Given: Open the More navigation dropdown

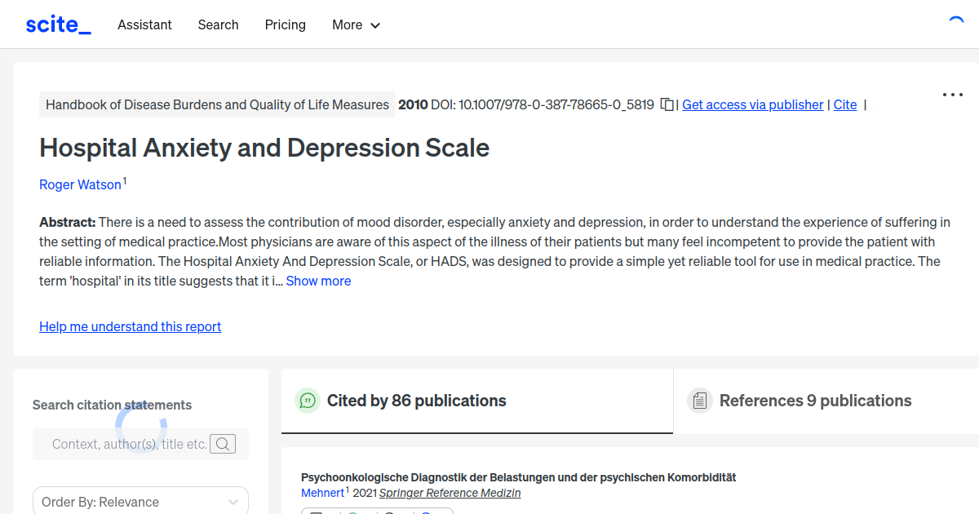Looking at the screenshot, I should pyautogui.click(x=356, y=25).
